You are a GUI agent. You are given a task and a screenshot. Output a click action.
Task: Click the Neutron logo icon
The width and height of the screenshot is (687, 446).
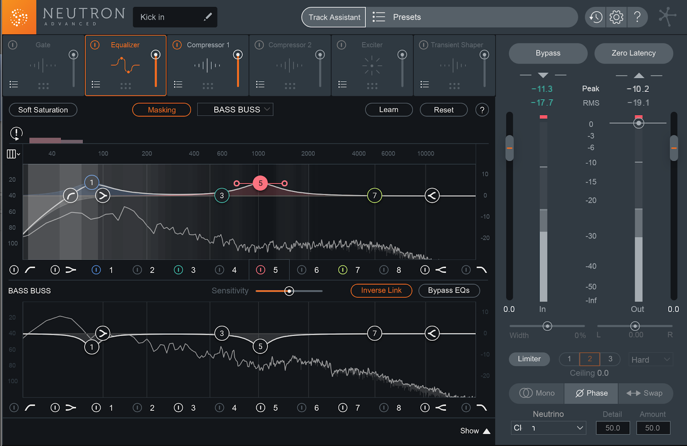click(18, 17)
